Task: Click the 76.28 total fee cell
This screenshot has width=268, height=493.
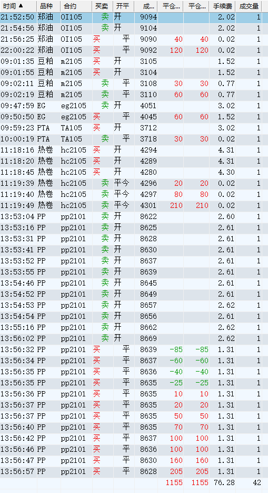Action: point(224,482)
